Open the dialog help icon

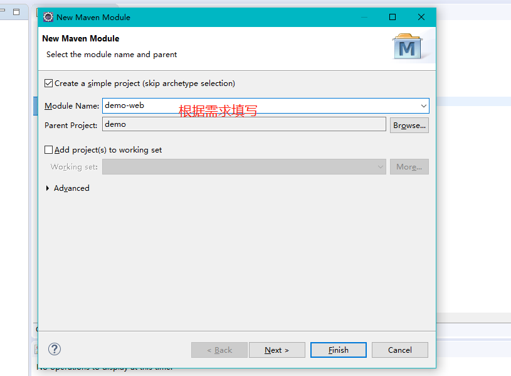pos(55,349)
